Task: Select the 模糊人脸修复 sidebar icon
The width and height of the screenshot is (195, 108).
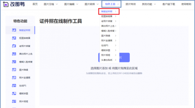Action: pos(14,62)
